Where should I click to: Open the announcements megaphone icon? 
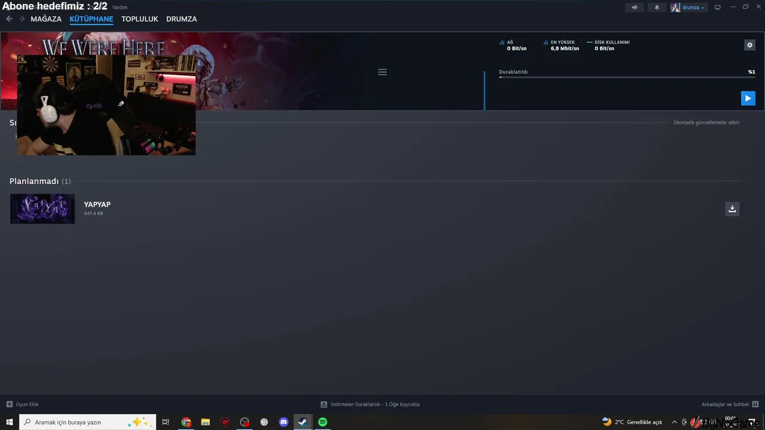[635, 7]
